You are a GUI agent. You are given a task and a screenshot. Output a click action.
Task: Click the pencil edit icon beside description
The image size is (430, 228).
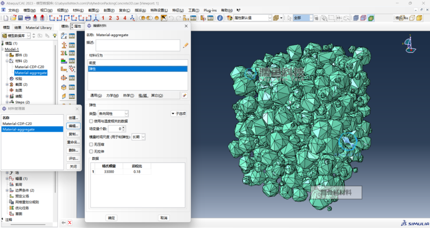pyautogui.click(x=186, y=45)
